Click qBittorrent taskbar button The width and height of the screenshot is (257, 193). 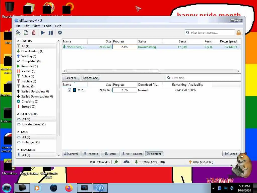(100, 188)
